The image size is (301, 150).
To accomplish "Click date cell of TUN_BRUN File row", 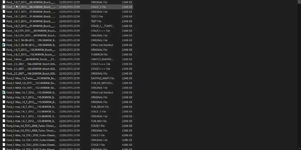I will (69, 107).
